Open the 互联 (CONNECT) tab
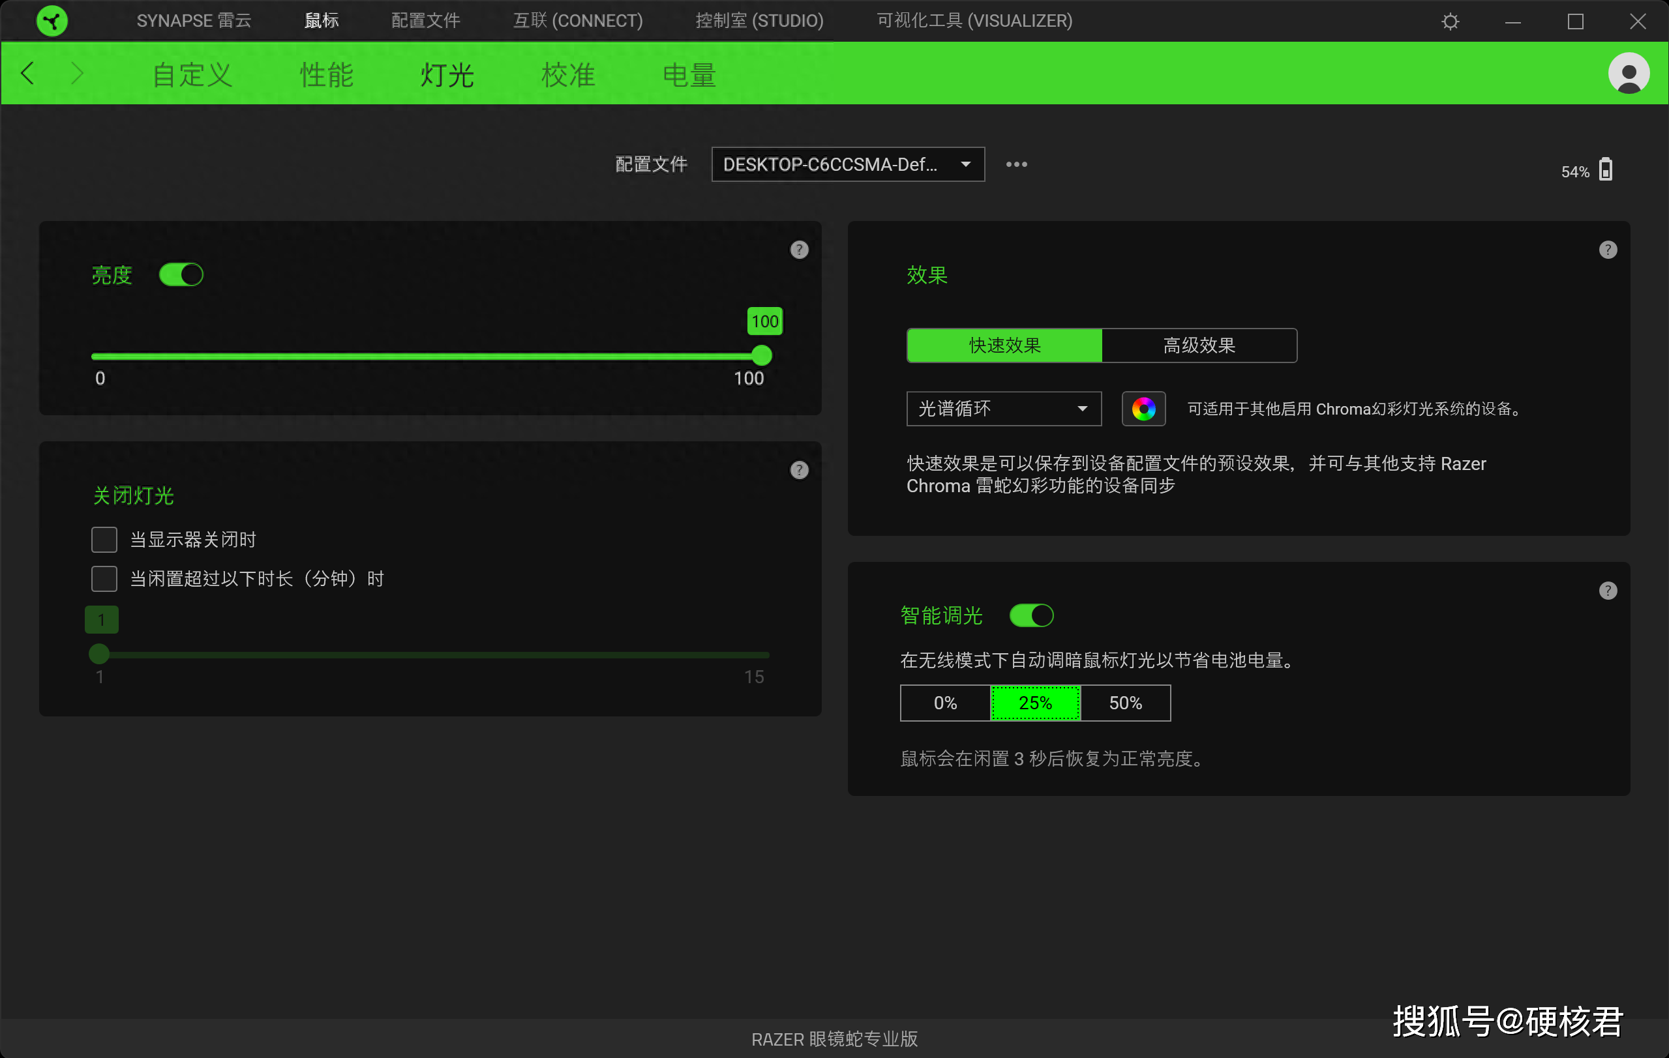This screenshot has width=1669, height=1058. coord(577,21)
